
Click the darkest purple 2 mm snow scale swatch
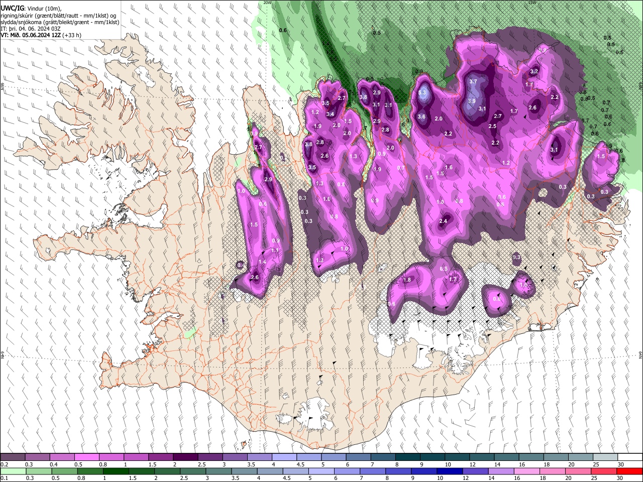coord(185,457)
